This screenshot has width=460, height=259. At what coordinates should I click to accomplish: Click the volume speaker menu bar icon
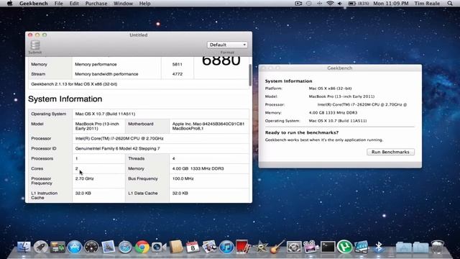coord(340,4)
